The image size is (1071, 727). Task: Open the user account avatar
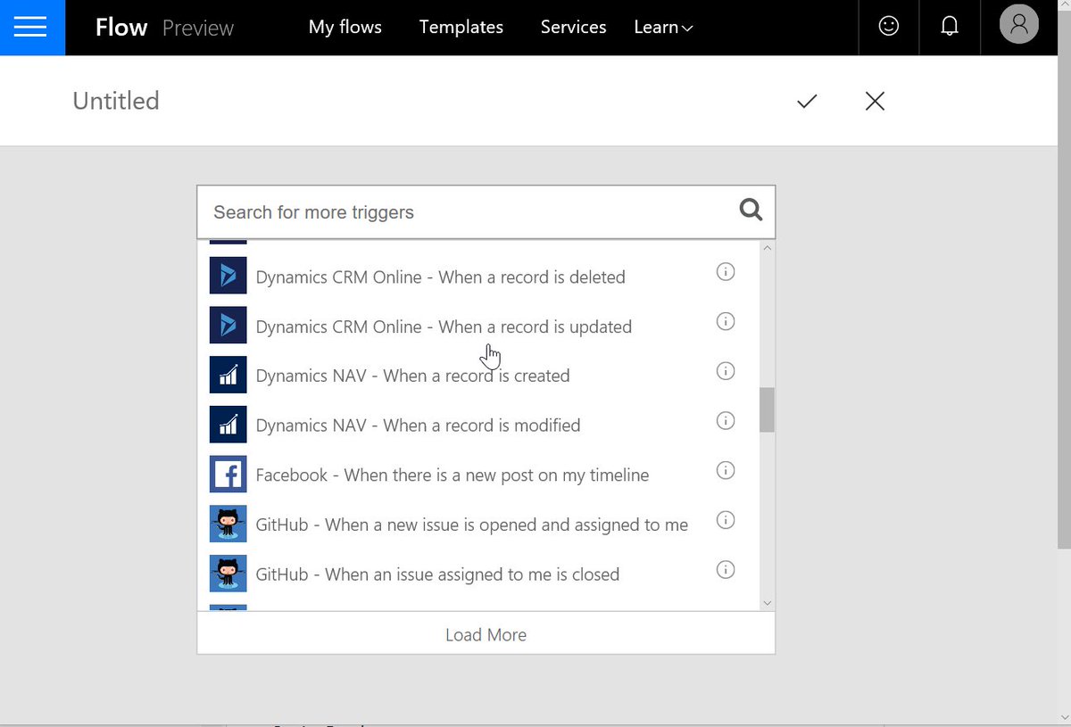pos(1019,25)
